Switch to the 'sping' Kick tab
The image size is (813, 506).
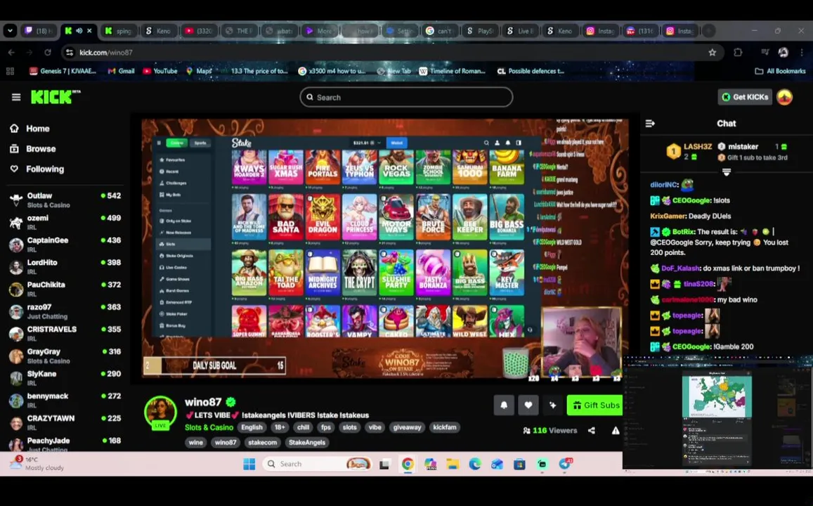point(119,31)
